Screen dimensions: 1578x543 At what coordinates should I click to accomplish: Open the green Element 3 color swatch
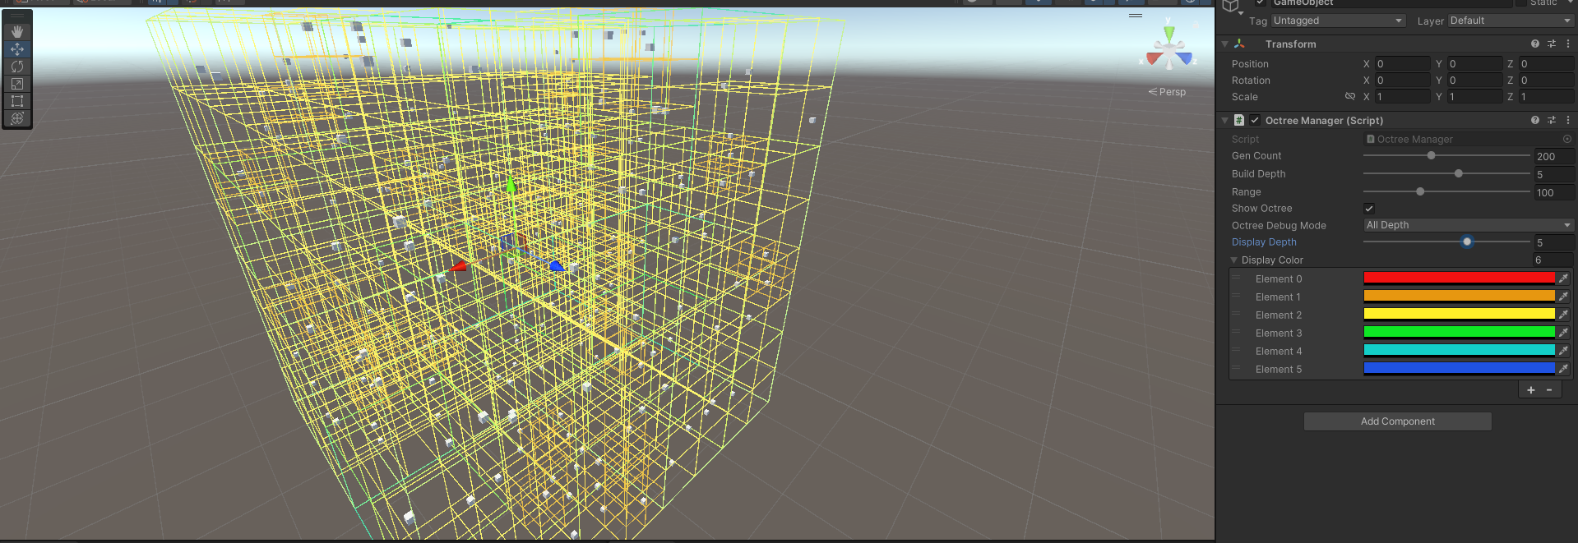click(x=1460, y=333)
